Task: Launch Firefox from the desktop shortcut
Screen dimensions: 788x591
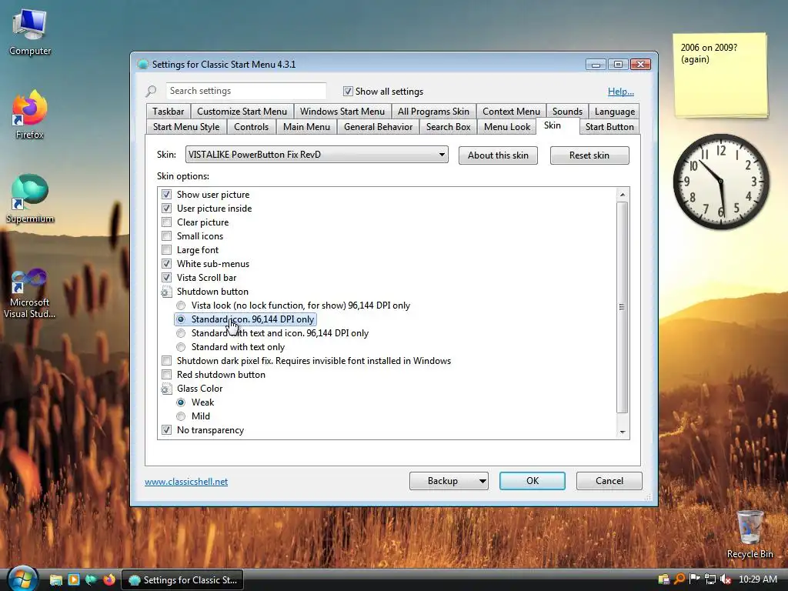Action: pyautogui.click(x=30, y=114)
